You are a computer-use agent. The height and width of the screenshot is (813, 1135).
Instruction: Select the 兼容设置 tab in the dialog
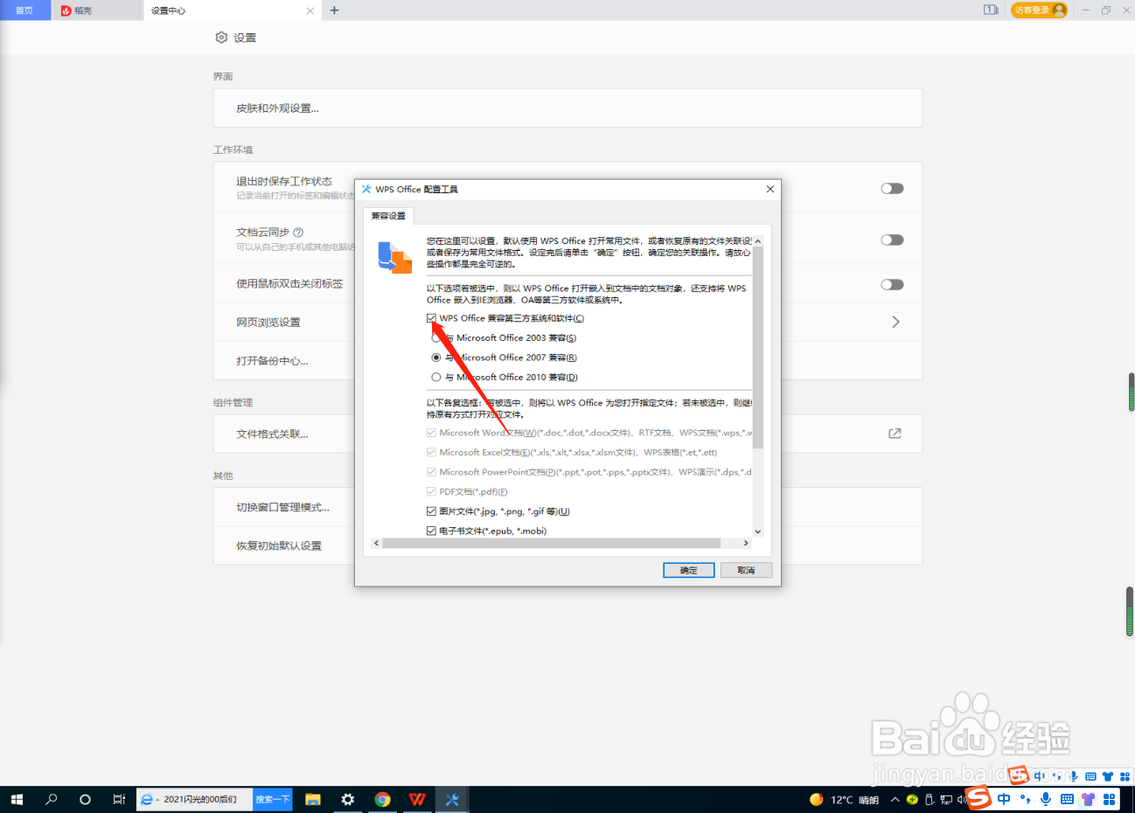(388, 216)
